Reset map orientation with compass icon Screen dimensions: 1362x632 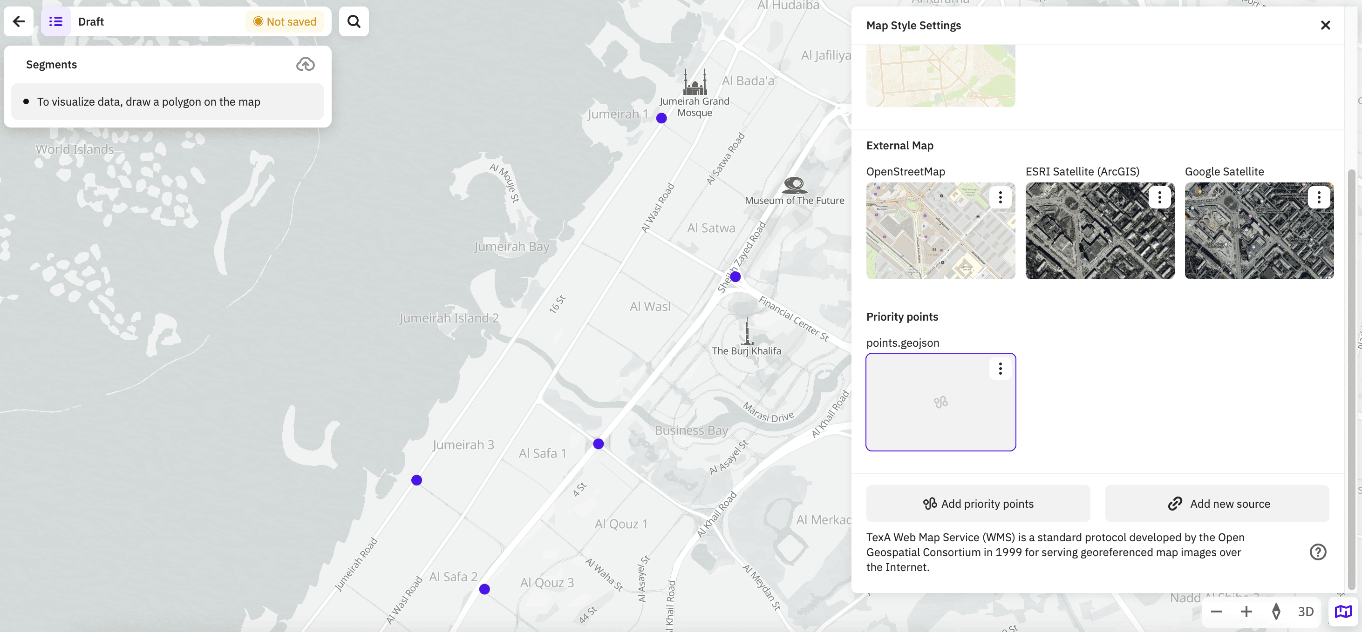pyautogui.click(x=1276, y=612)
